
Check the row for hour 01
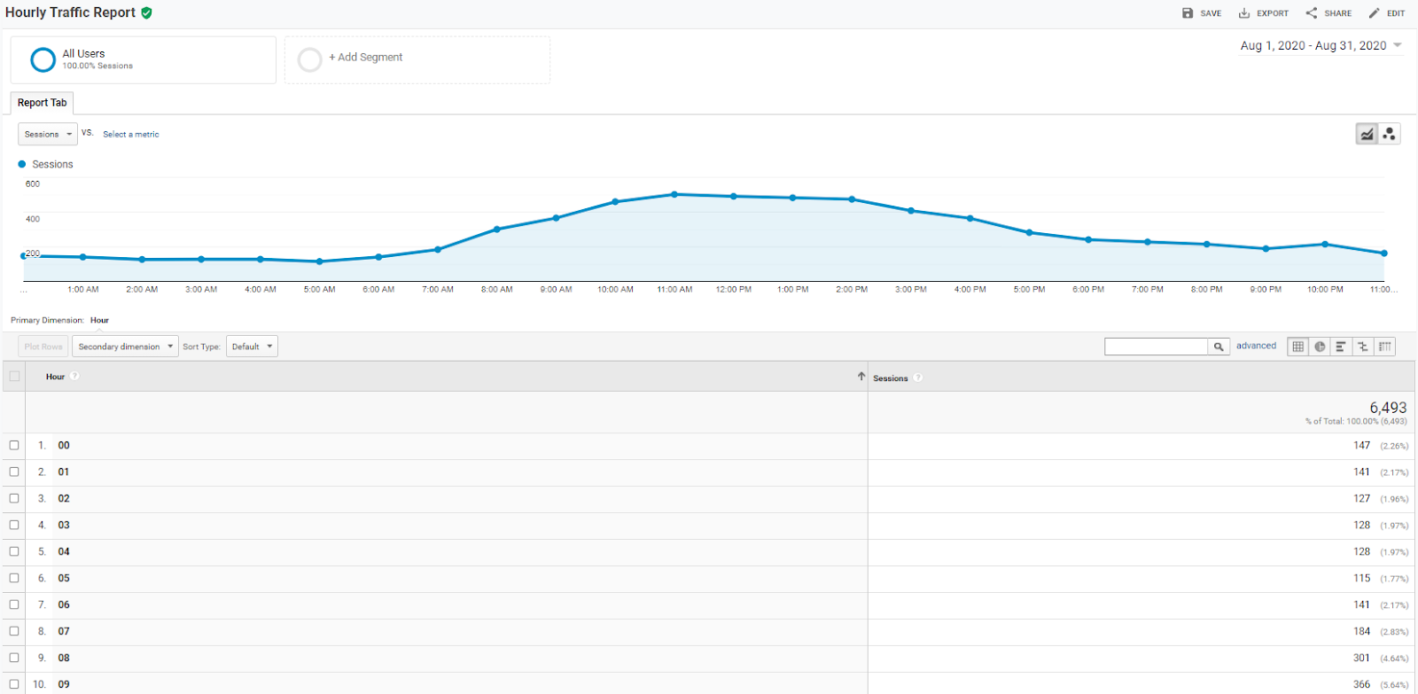(14, 472)
